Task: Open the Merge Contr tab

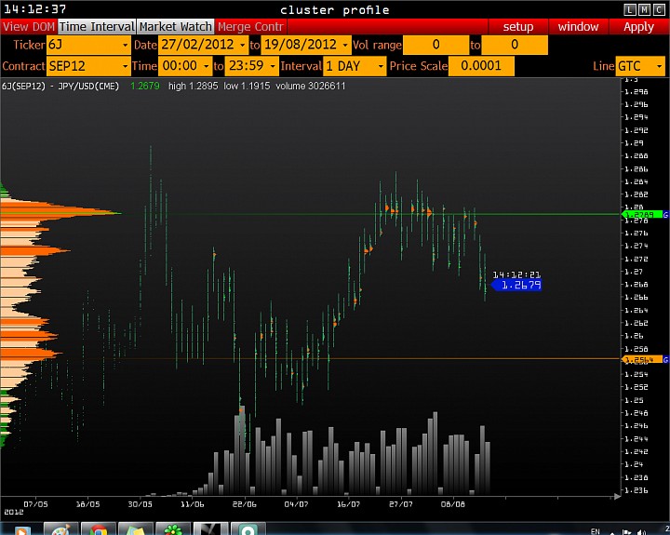Action: point(251,26)
